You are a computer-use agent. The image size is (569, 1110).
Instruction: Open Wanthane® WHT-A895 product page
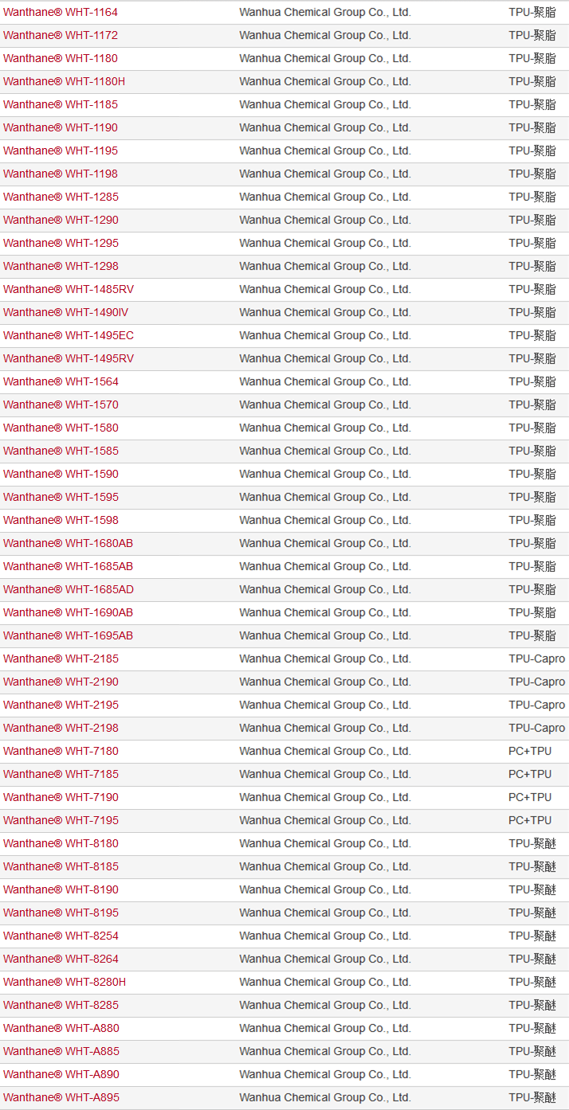point(61,1097)
